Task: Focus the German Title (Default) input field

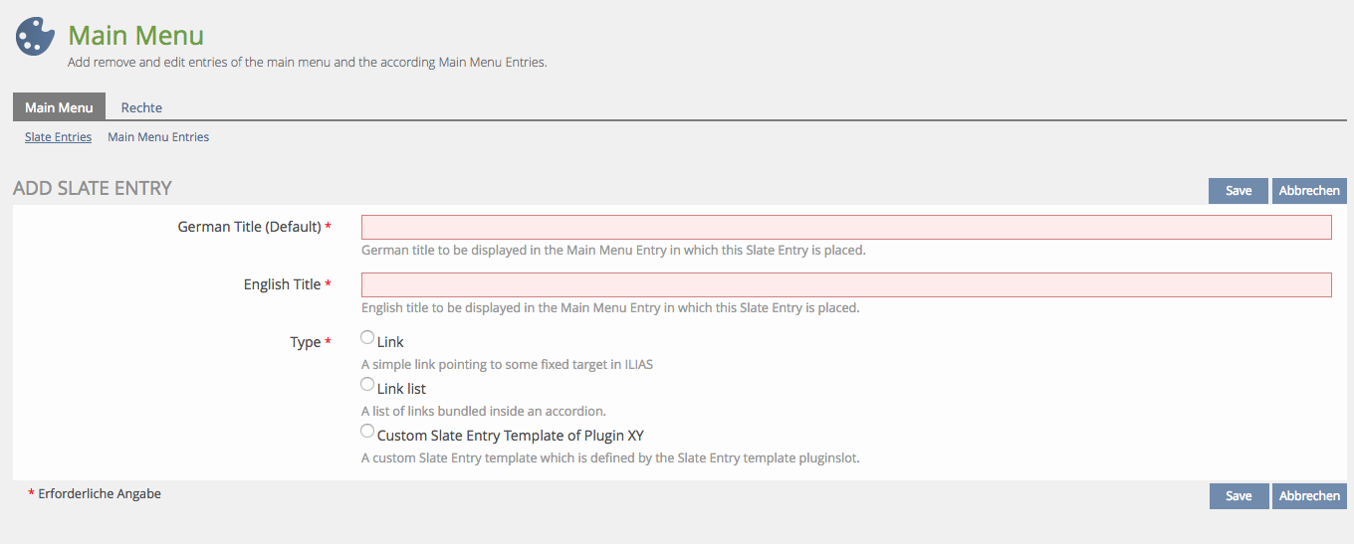Action: [846, 228]
